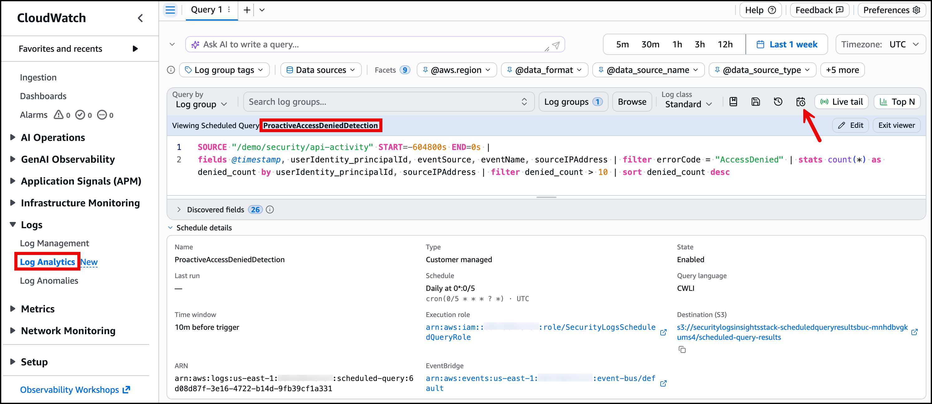Expand AI Operations section
Viewport: 932px width, 404px height.
click(13, 137)
